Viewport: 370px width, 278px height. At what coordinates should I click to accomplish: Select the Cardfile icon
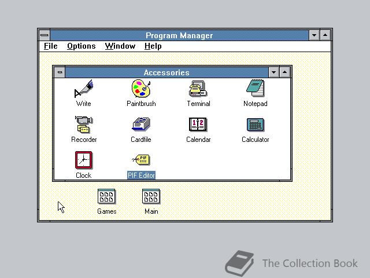[x=141, y=124]
